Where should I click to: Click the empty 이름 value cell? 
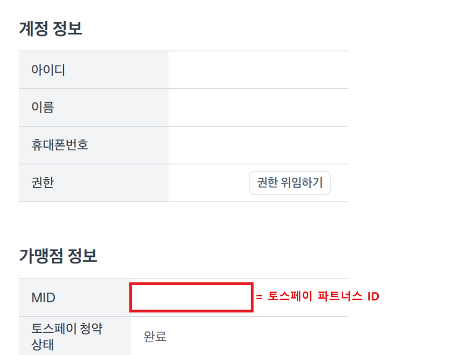[258, 107]
